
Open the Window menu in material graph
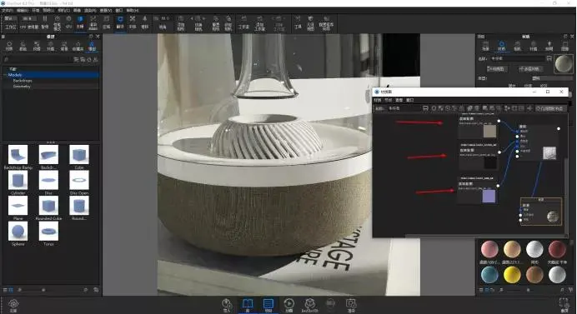click(410, 100)
